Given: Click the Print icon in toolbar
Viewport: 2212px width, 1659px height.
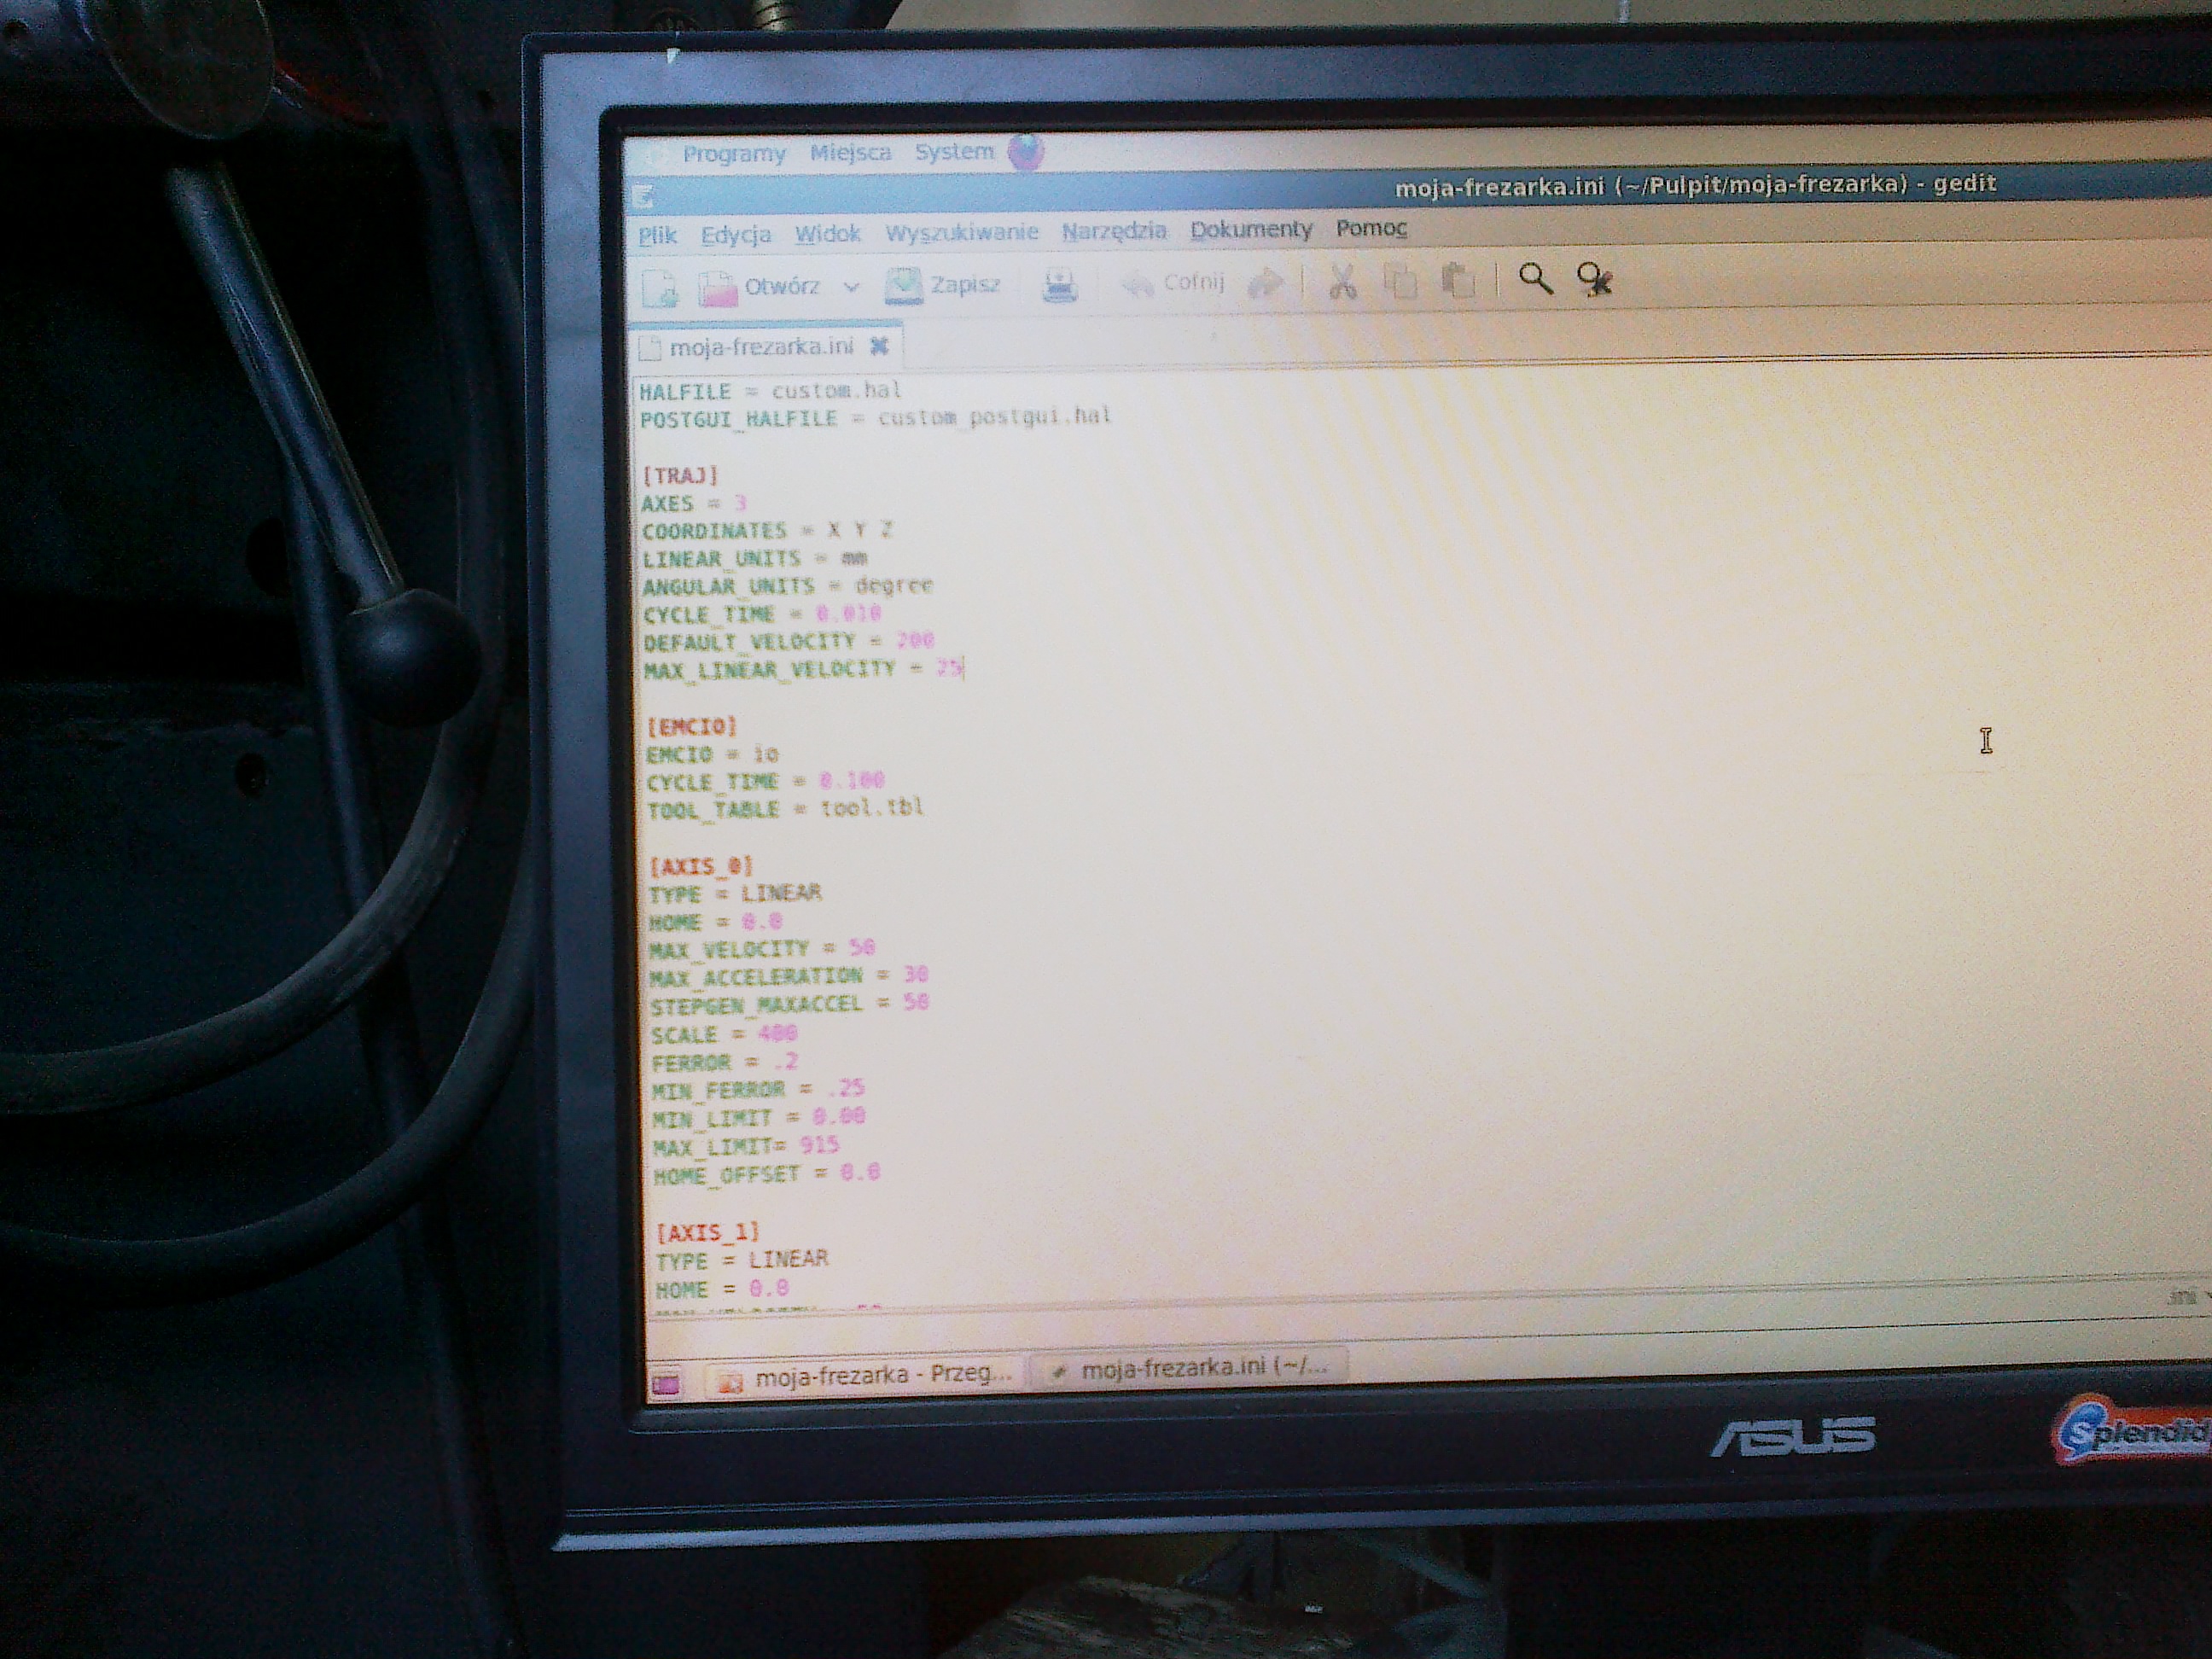Looking at the screenshot, I should pyautogui.click(x=1060, y=285).
